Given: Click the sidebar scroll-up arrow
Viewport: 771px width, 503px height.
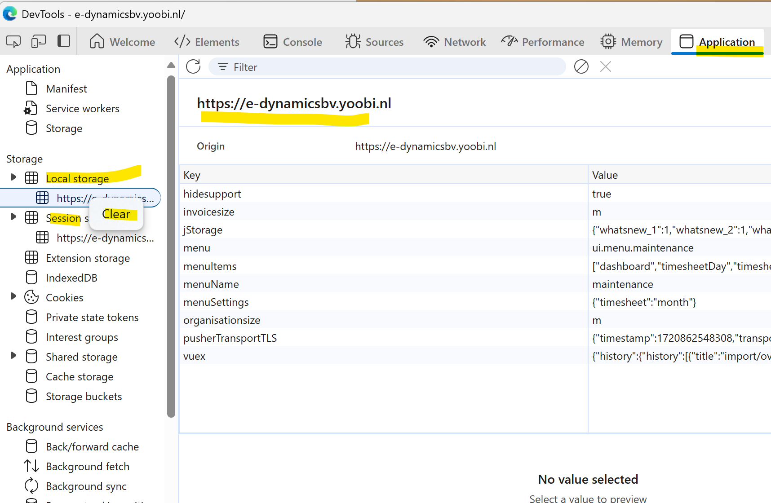Looking at the screenshot, I should 171,65.
